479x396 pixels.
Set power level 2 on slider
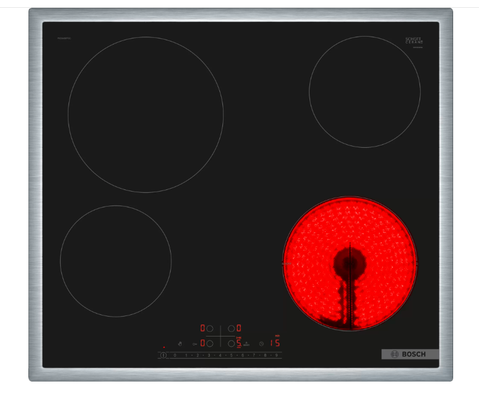click(198, 355)
